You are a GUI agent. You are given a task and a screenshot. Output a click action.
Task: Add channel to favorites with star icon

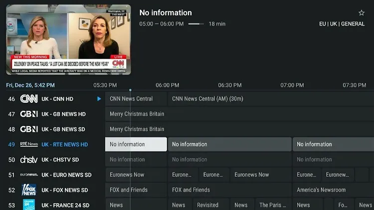tap(362, 13)
